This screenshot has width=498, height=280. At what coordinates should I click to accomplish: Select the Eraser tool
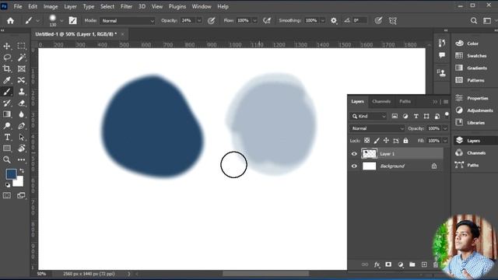(x=21, y=103)
